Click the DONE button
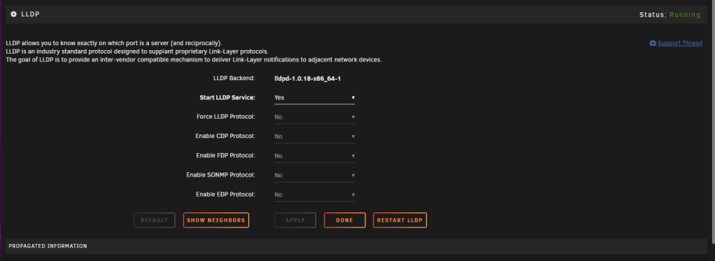The image size is (715, 261). click(x=345, y=220)
